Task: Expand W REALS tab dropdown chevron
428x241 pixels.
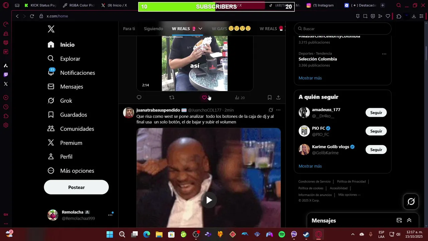Action: 200,29
